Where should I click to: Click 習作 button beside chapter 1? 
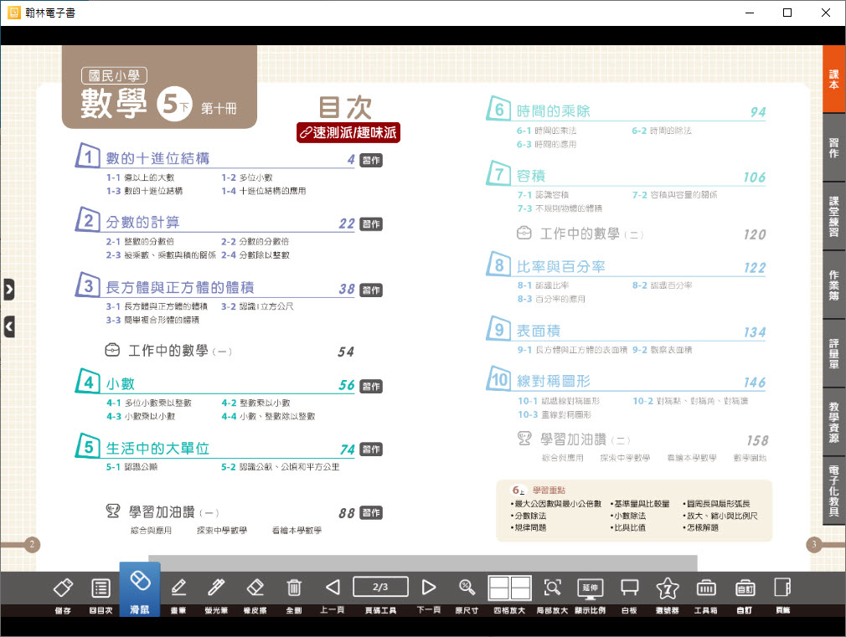point(370,160)
